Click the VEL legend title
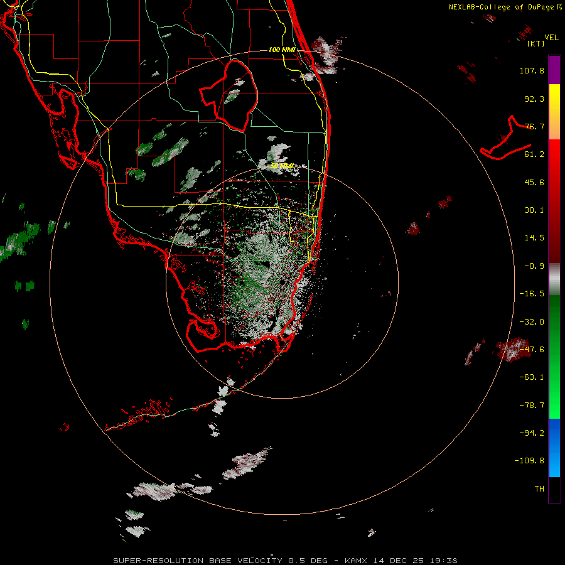 [x=552, y=38]
